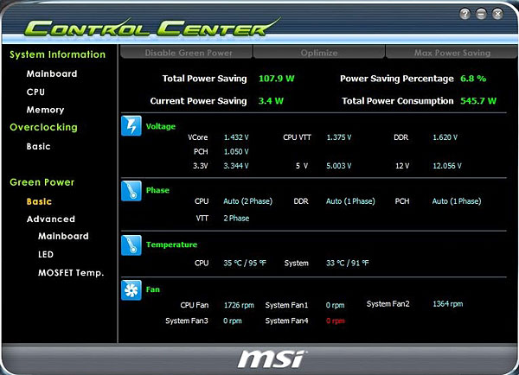
Task: Click System Fan3 speed 0 rpm
Action: click(233, 321)
